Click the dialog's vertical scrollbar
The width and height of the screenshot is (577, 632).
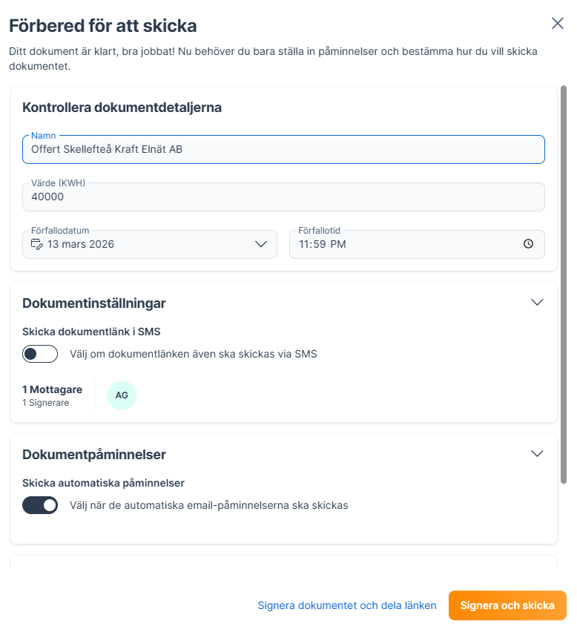pyautogui.click(x=564, y=282)
